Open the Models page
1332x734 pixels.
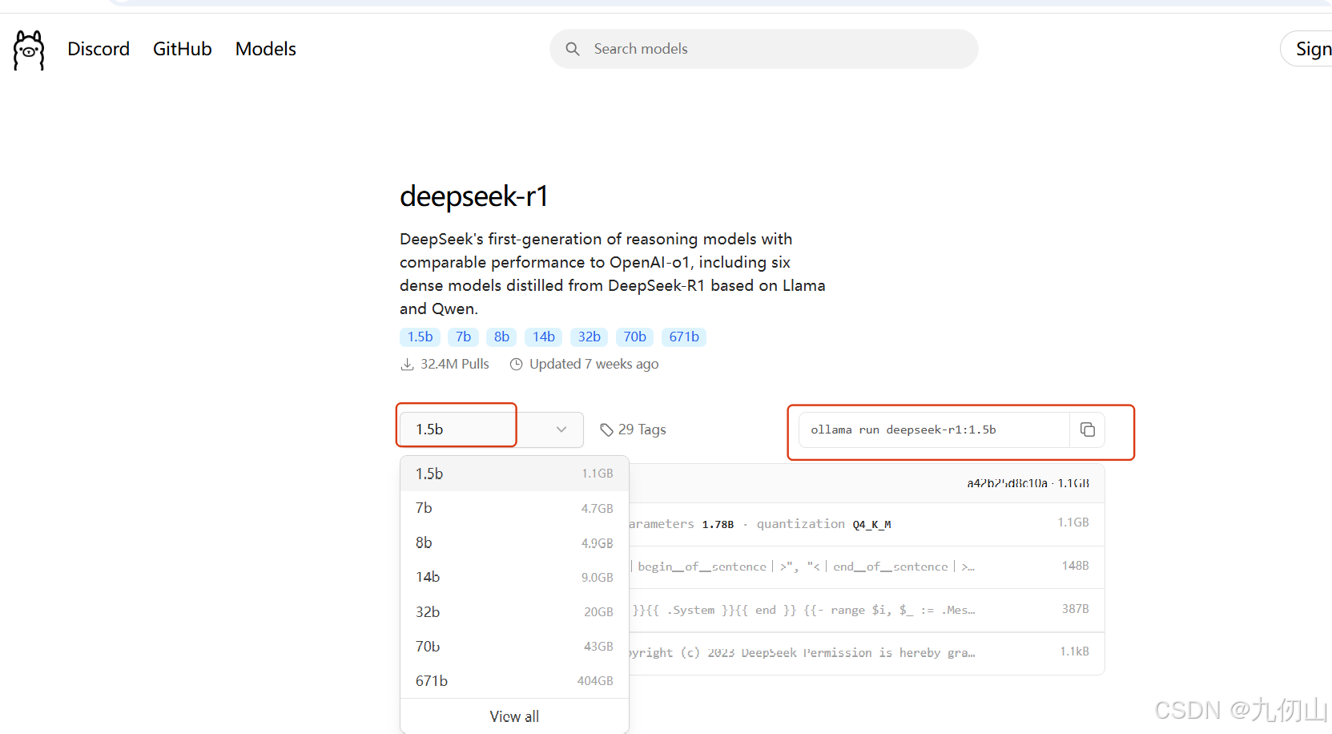266,49
